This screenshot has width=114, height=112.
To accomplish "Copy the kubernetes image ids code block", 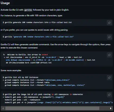I will (109, 95).
